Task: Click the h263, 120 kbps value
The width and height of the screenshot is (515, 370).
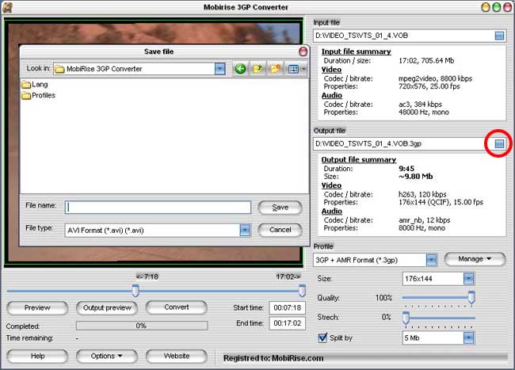Action: tap(422, 194)
